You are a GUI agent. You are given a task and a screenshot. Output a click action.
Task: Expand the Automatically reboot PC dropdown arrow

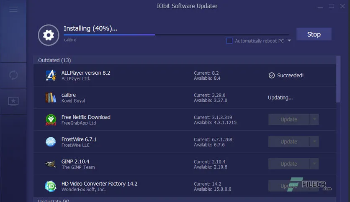[x=289, y=40]
